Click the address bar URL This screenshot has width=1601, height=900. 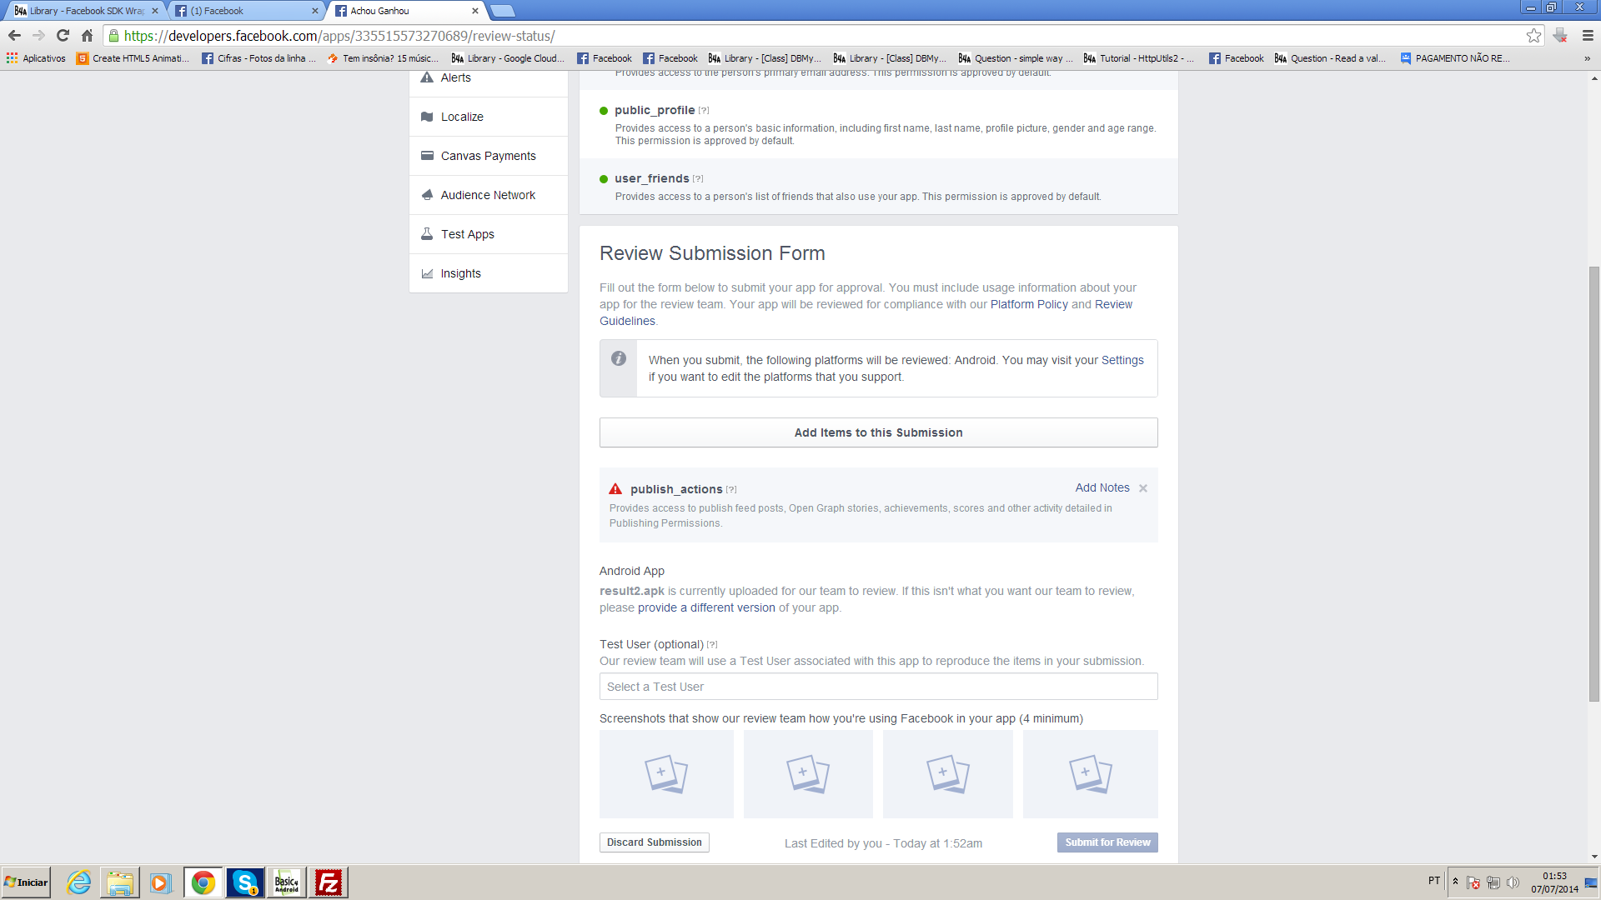point(339,36)
